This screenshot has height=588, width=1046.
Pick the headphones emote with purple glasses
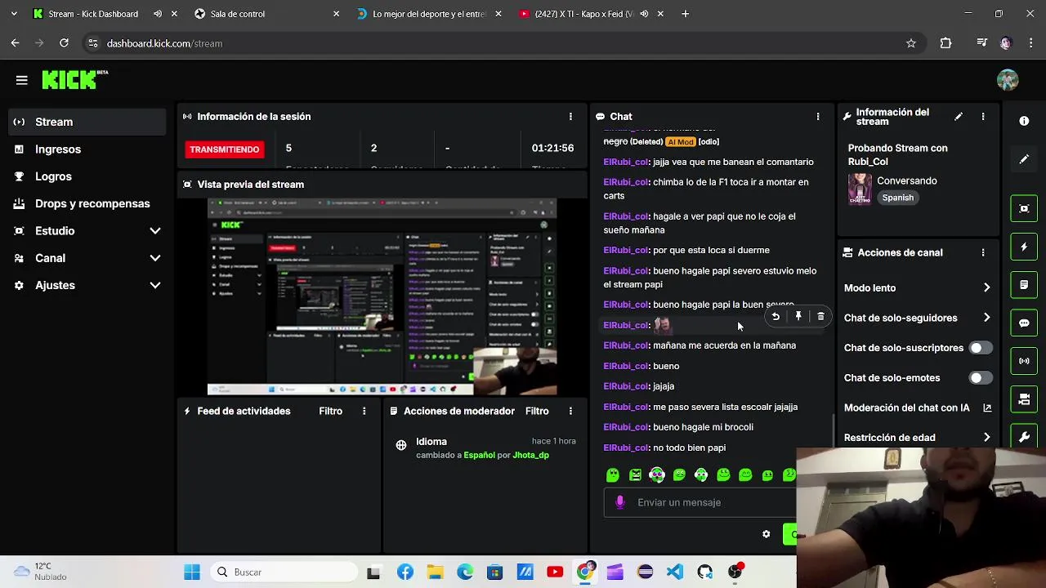pos(657,475)
